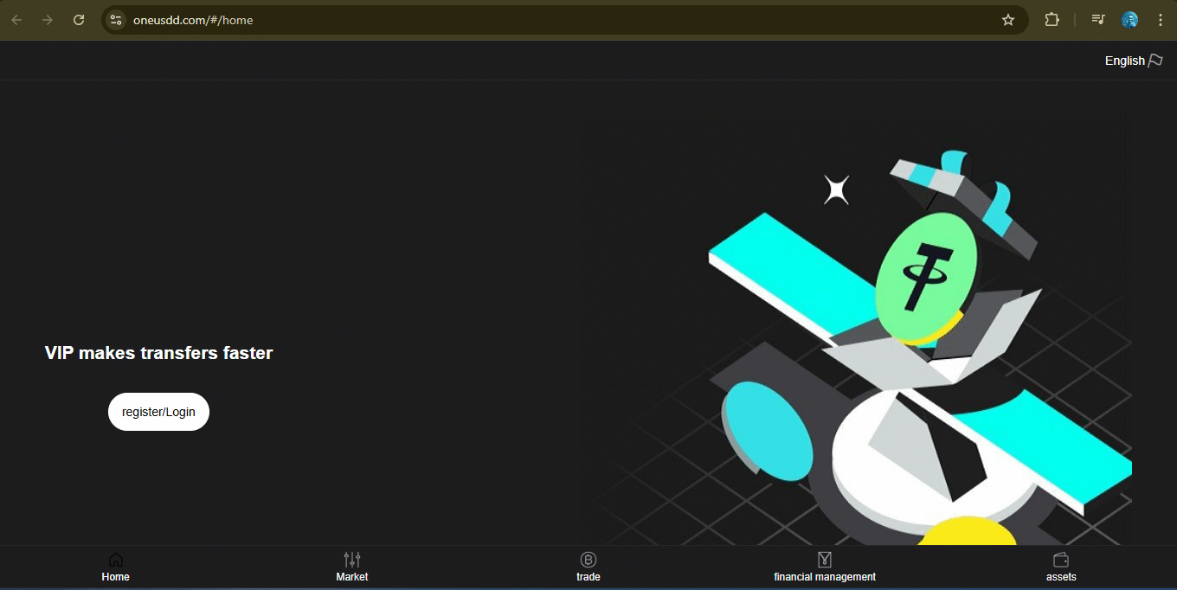Bookmark this page with the star icon
Viewport: 1177px width, 590px height.
pos(1008,20)
